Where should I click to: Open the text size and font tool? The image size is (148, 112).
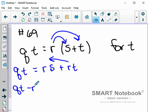tap(50, 20)
